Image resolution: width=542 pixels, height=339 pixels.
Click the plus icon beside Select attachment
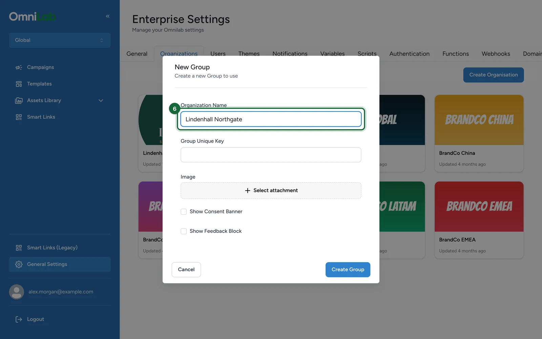click(x=248, y=191)
